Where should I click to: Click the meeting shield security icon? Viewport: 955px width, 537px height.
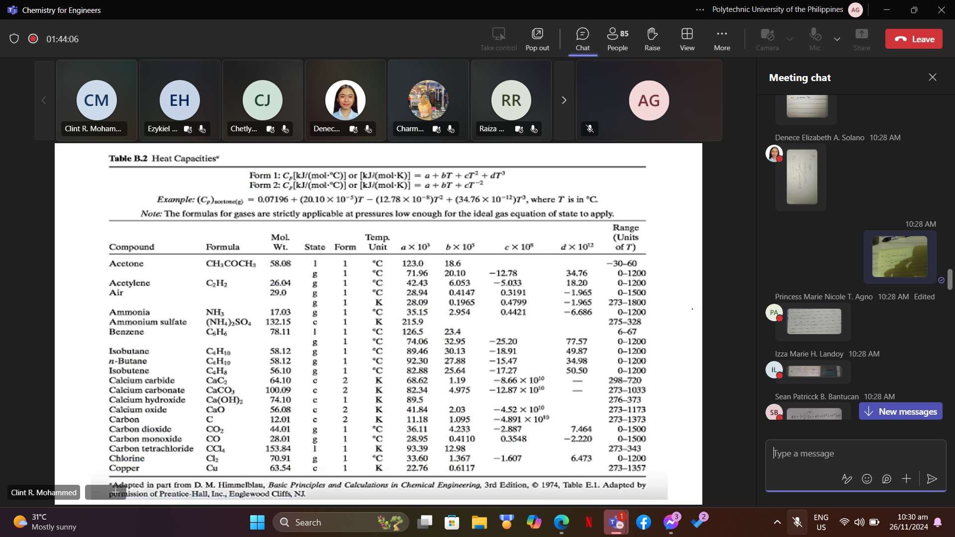point(14,39)
